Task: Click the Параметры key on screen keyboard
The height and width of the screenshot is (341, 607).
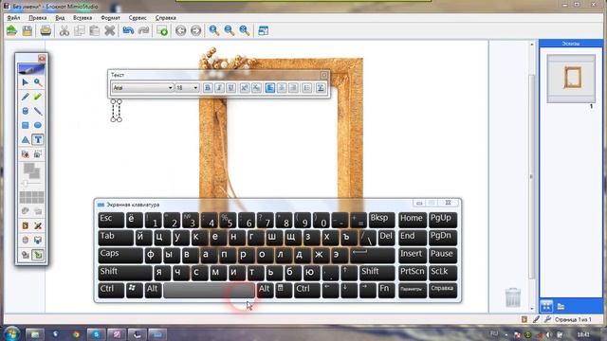Action: click(x=413, y=291)
